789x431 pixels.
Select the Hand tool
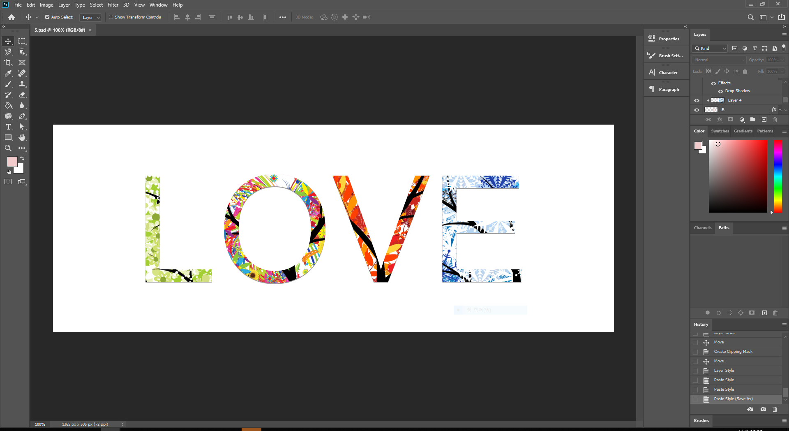tap(22, 137)
